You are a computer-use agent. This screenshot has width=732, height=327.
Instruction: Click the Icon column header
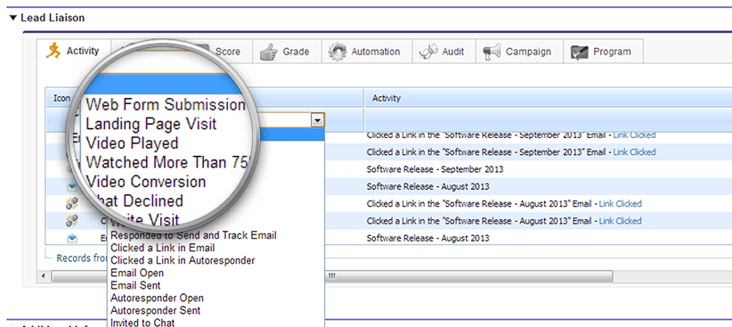coord(61,98)
